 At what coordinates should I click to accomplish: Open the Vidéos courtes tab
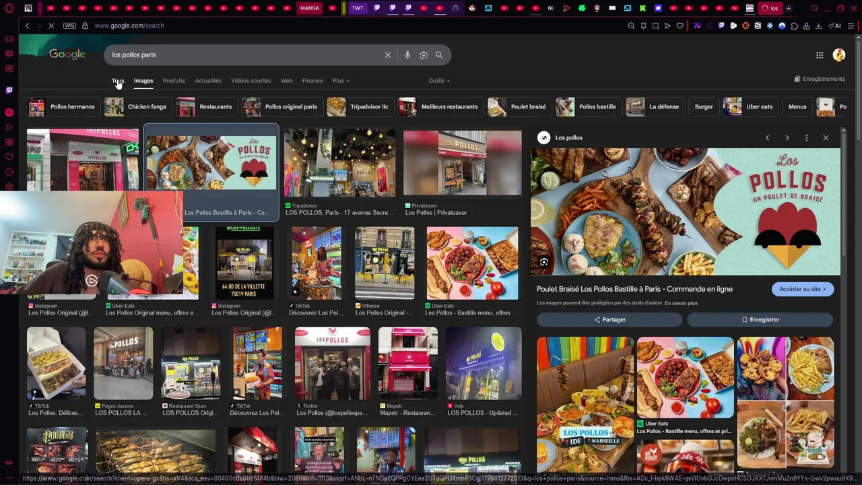pos(251,81)
